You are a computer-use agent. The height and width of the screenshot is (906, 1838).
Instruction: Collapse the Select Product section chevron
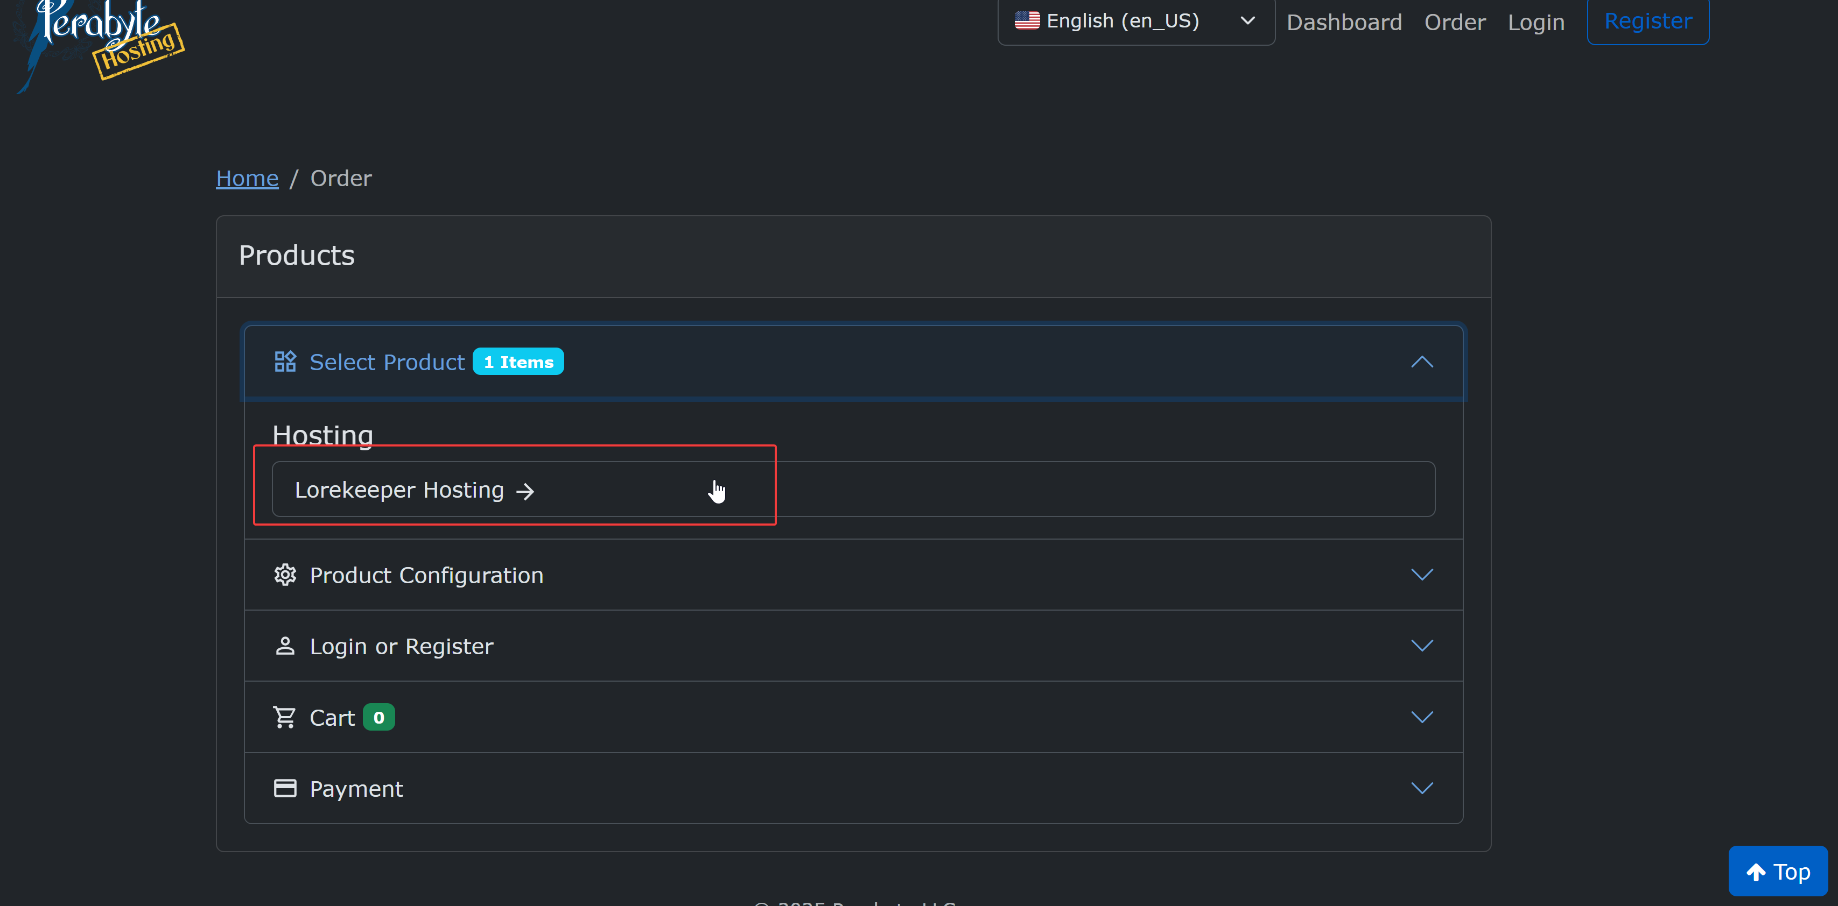1421,362
